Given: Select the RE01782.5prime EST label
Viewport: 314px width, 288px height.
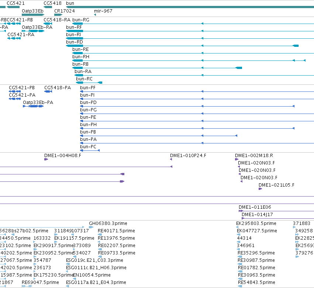Looking at the screenshot, I should (256, 268).
